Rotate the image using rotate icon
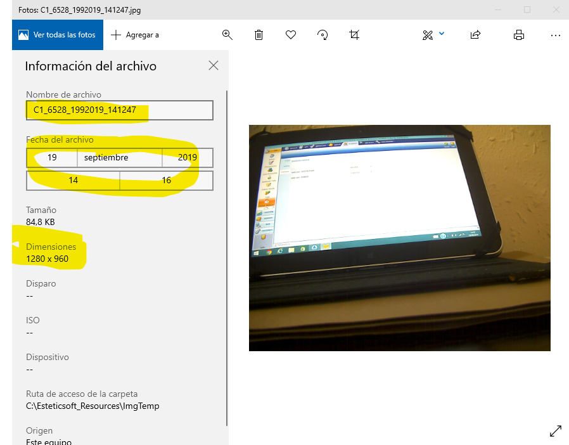Viewport: 569px width, 445px height. (x=323, y=35)
